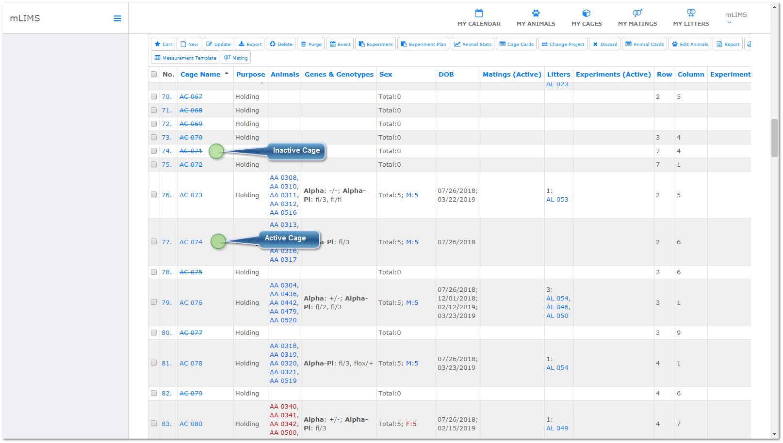Open litter AL 046 link
This screenshot has height=443, width=783.
click(x=558, y=307)
